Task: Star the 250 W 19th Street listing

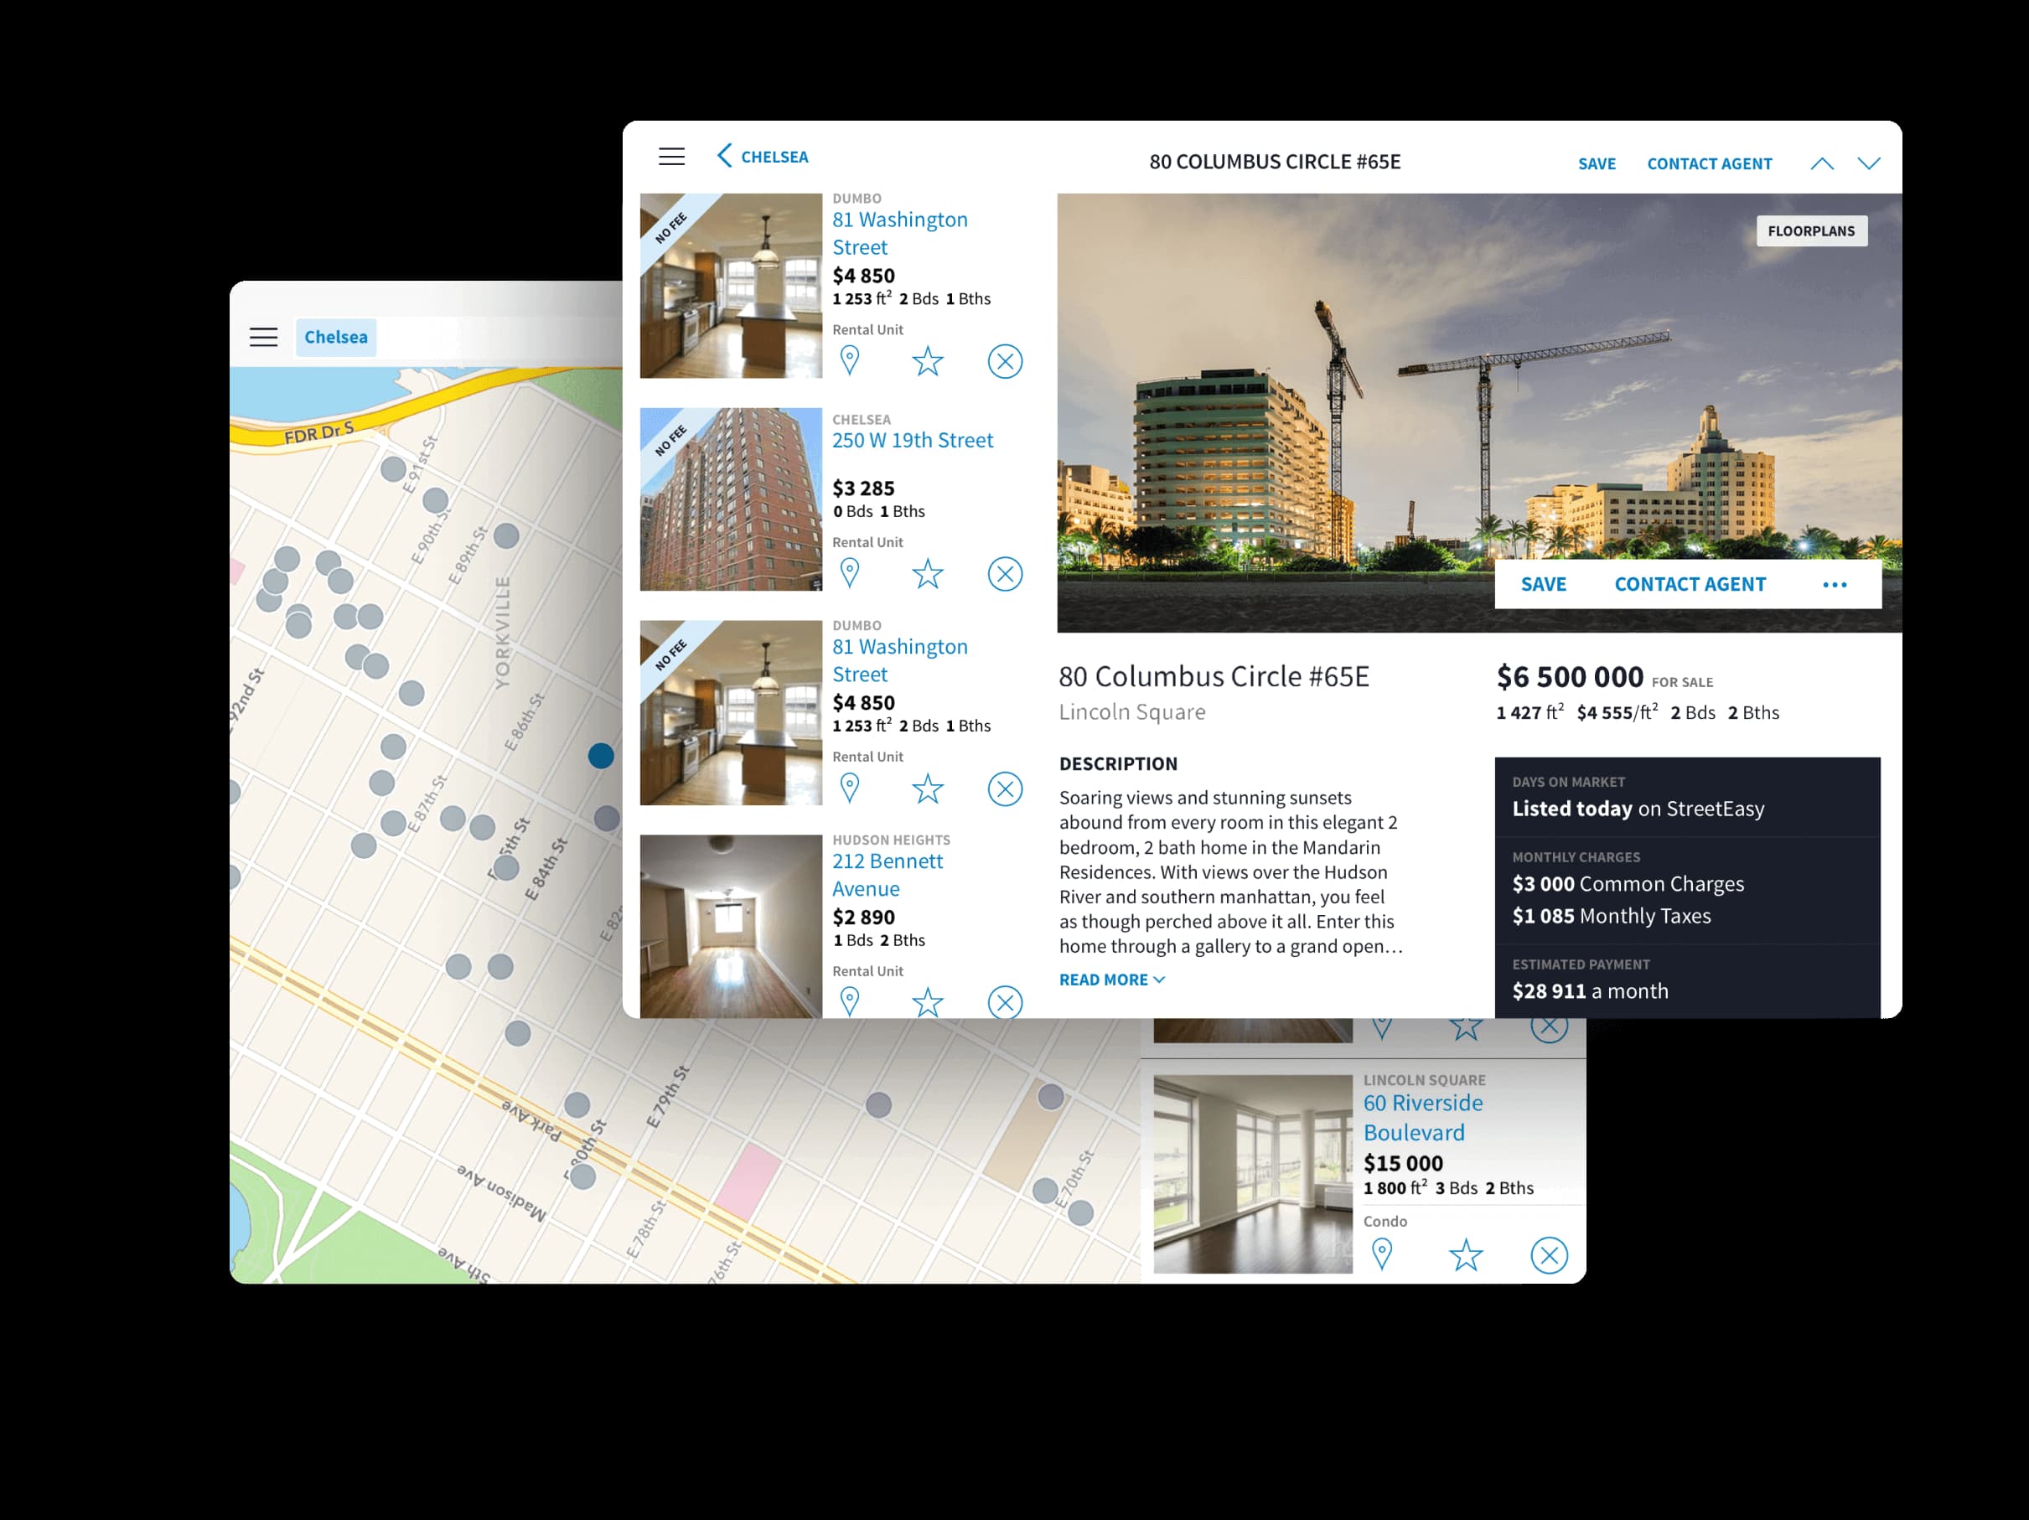Action: [x=928, y=573]
